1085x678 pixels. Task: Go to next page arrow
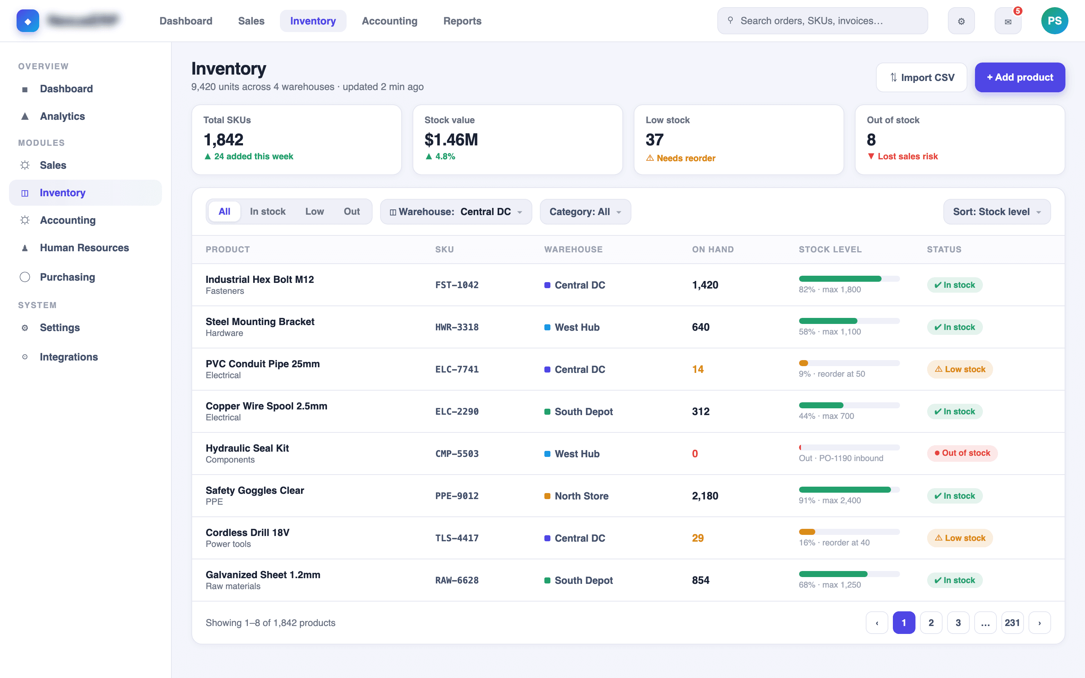point(1040,623)
